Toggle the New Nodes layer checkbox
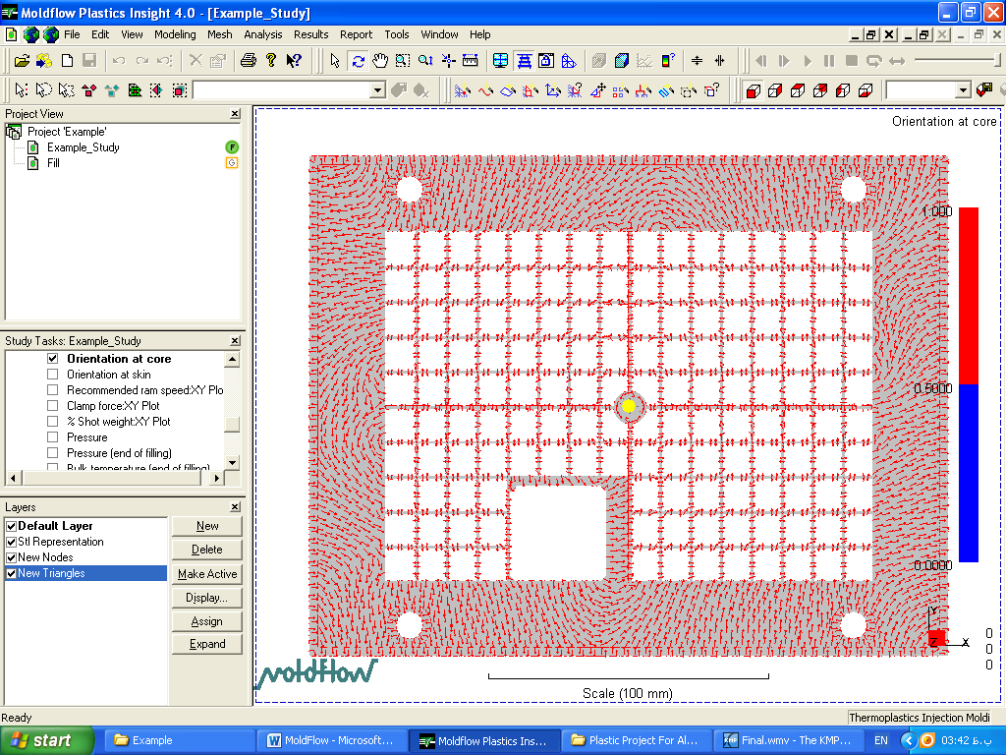 (11, 557)
